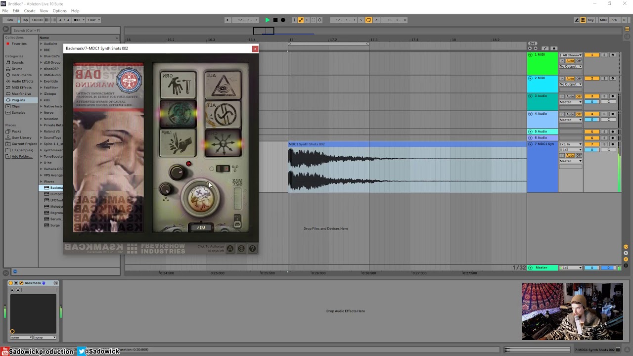Click the Stop button in transport

point(275,20)
